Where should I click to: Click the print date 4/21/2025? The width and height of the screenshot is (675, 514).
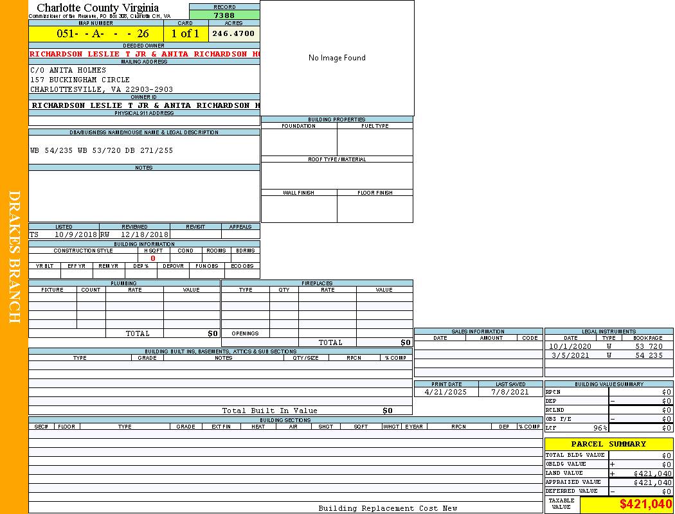coord(447,392)
